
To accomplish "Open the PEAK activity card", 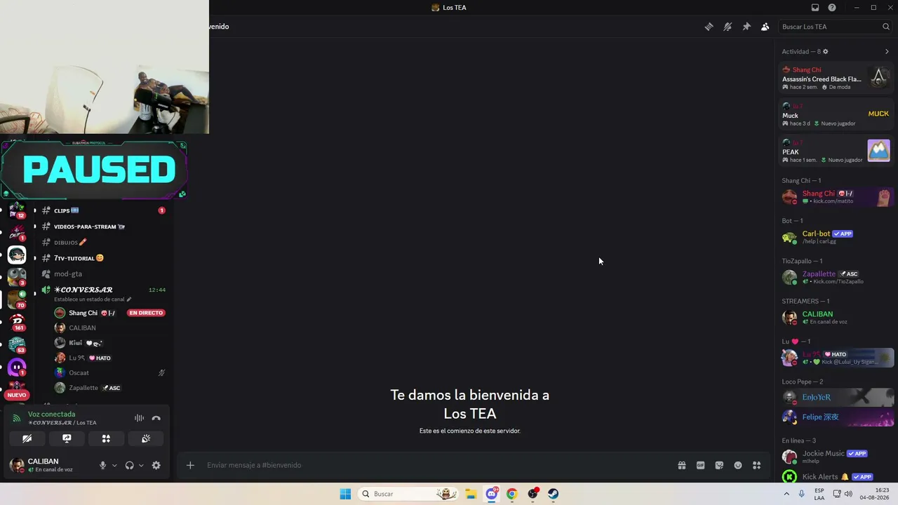I will [x=836, y=151].
